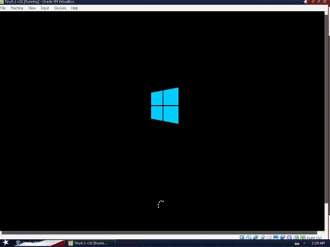This screenshot has height=247, width=330.
Task: Click the USB devices status icon
Action: (x=262, y=238)
